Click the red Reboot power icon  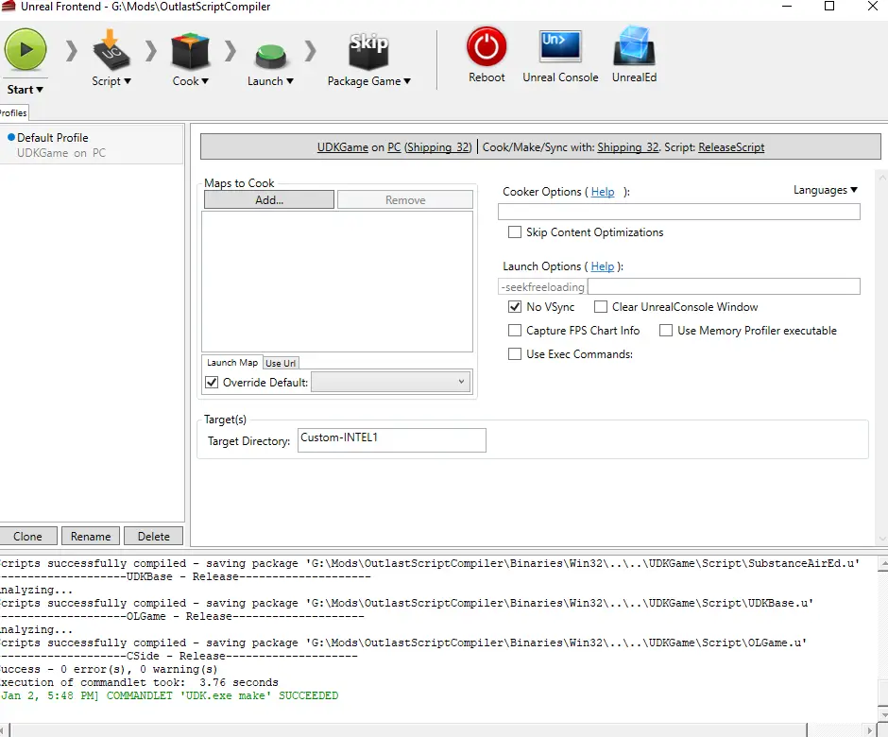pyautogui.click(x=487, y=46)
